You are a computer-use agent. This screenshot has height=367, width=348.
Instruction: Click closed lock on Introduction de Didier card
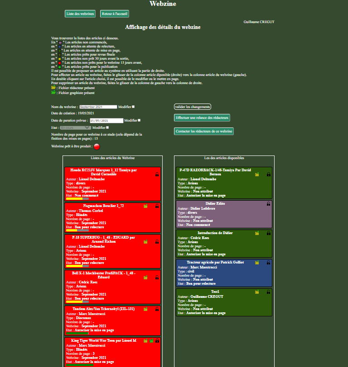[269, 233]
